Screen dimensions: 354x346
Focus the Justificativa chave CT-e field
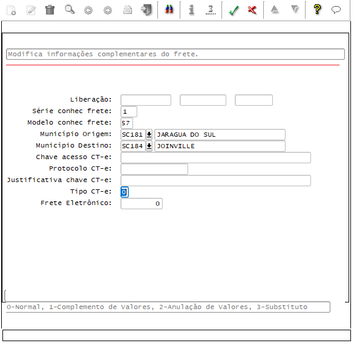(x=216, y=180)
